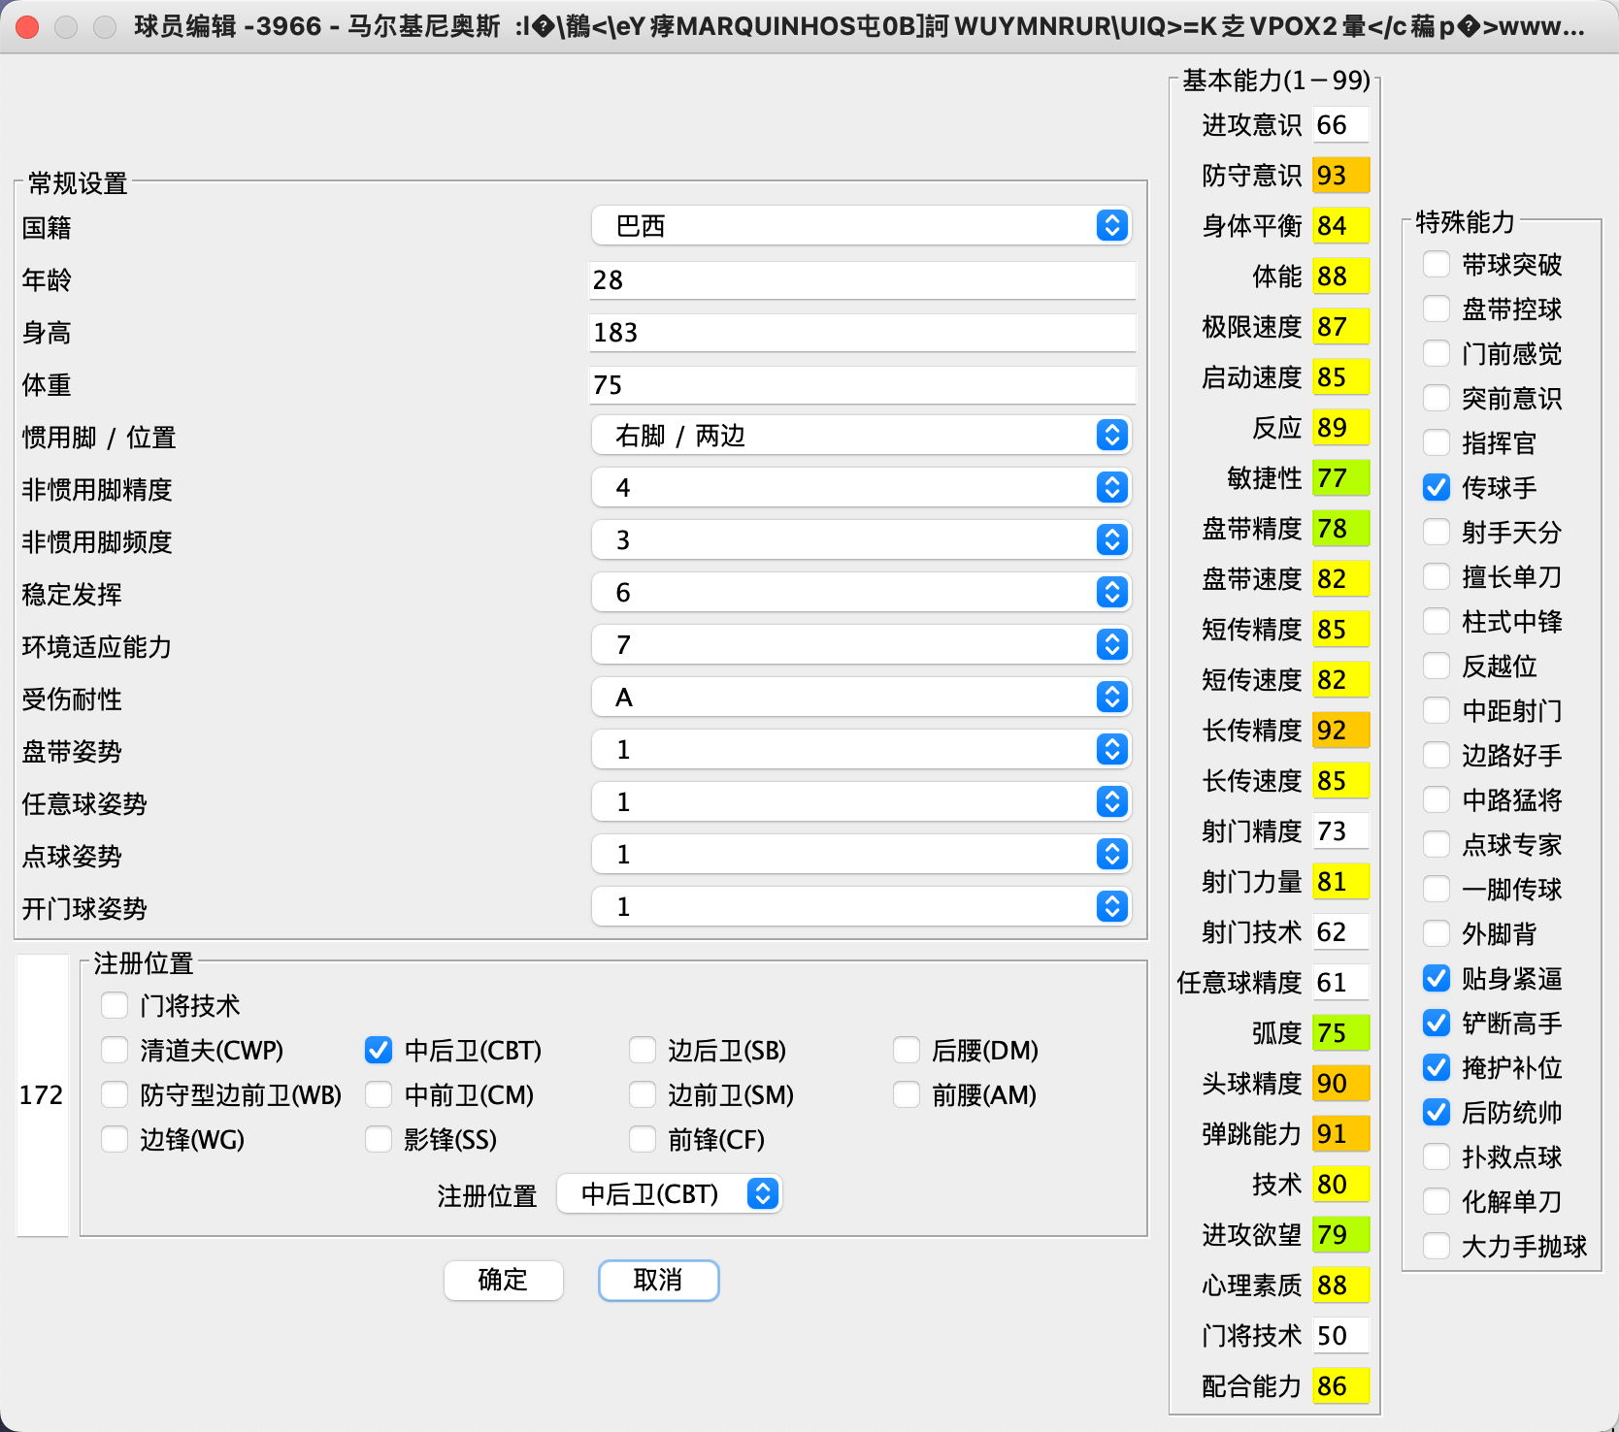This screenshot has height=1432, width=1619.
Task: Select the 身高 height field
Action: click(x=861, y=333)
